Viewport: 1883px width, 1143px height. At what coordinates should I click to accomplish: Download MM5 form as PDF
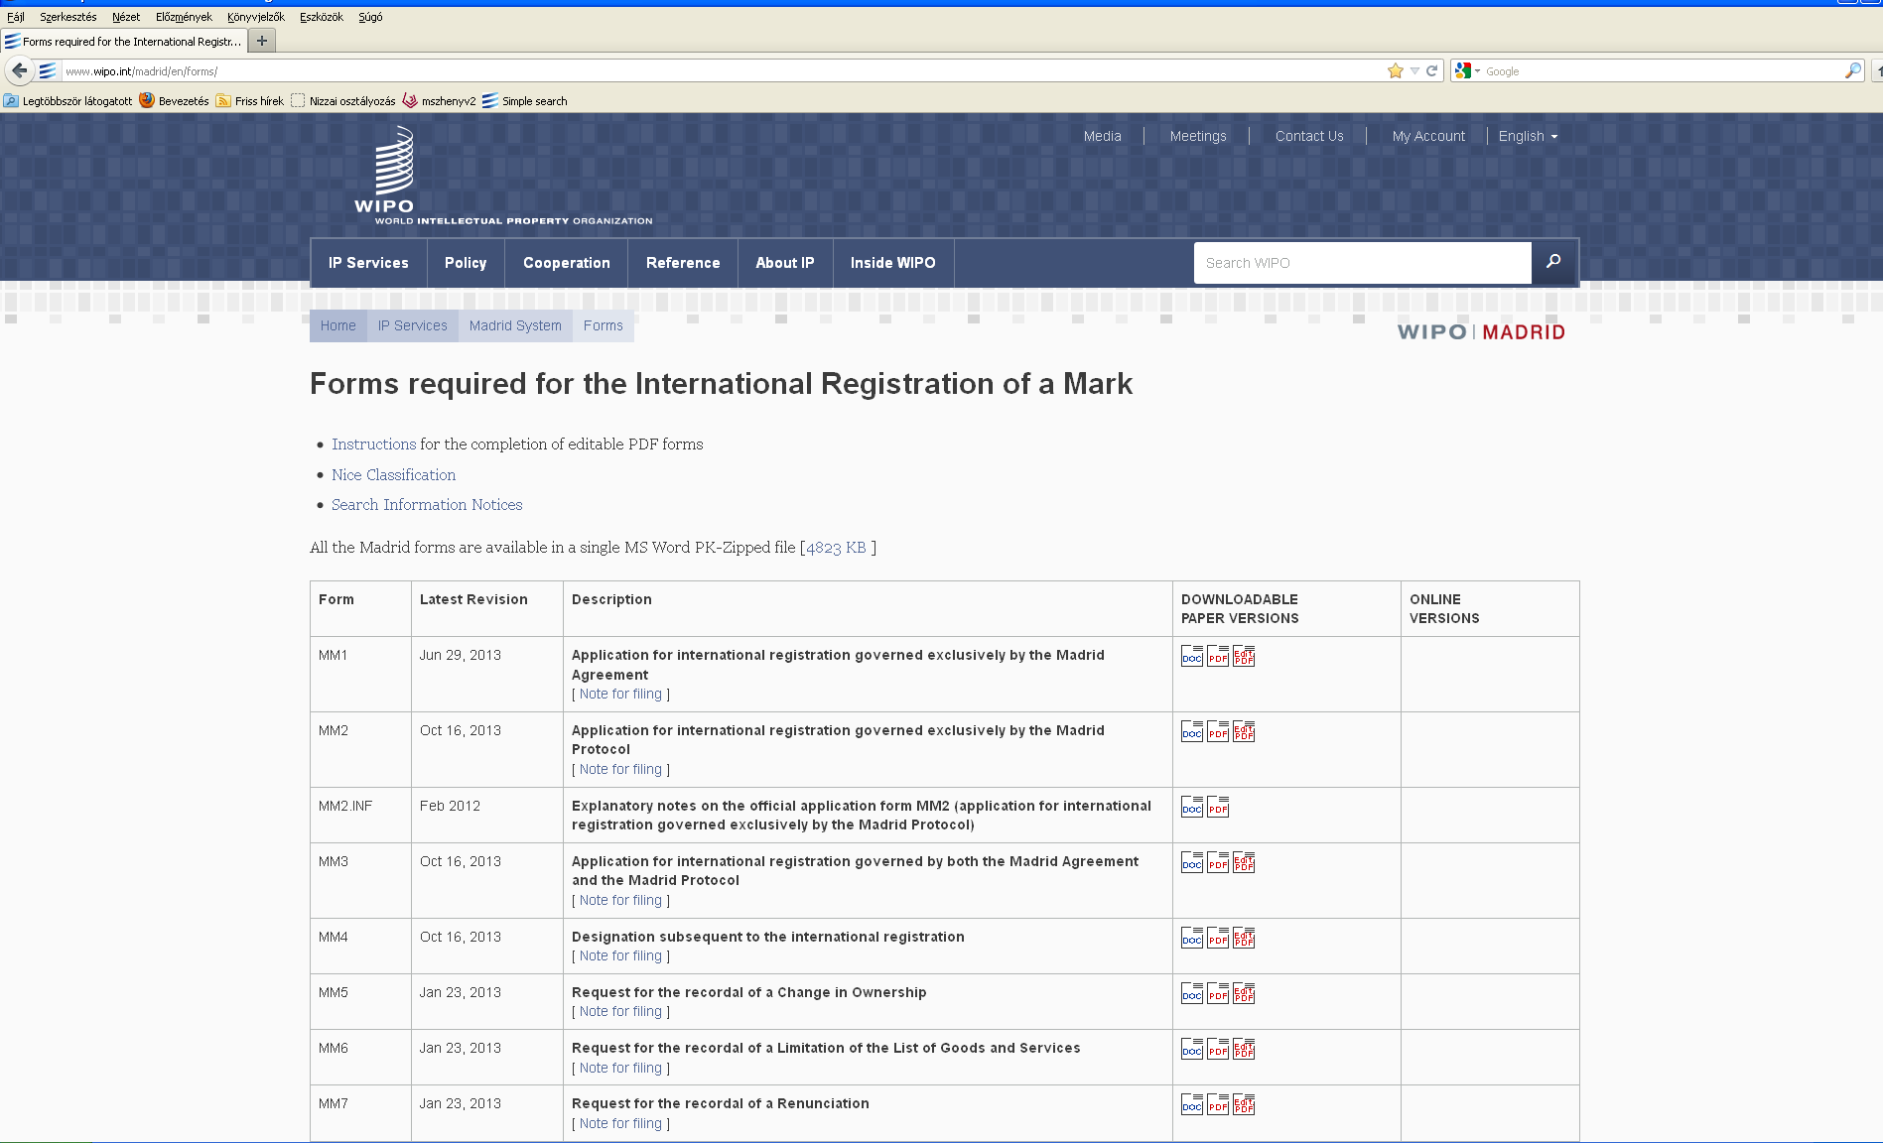pyautogui.click(x=1218, y=993)
